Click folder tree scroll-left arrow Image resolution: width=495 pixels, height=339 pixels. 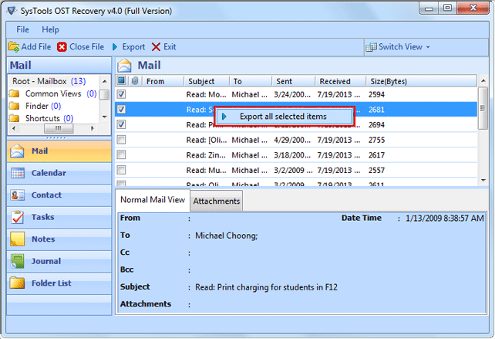[14, 128]
